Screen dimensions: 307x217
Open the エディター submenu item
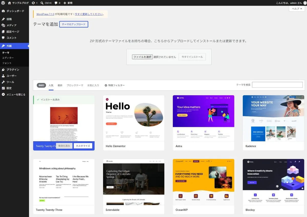tap(8, 58)
